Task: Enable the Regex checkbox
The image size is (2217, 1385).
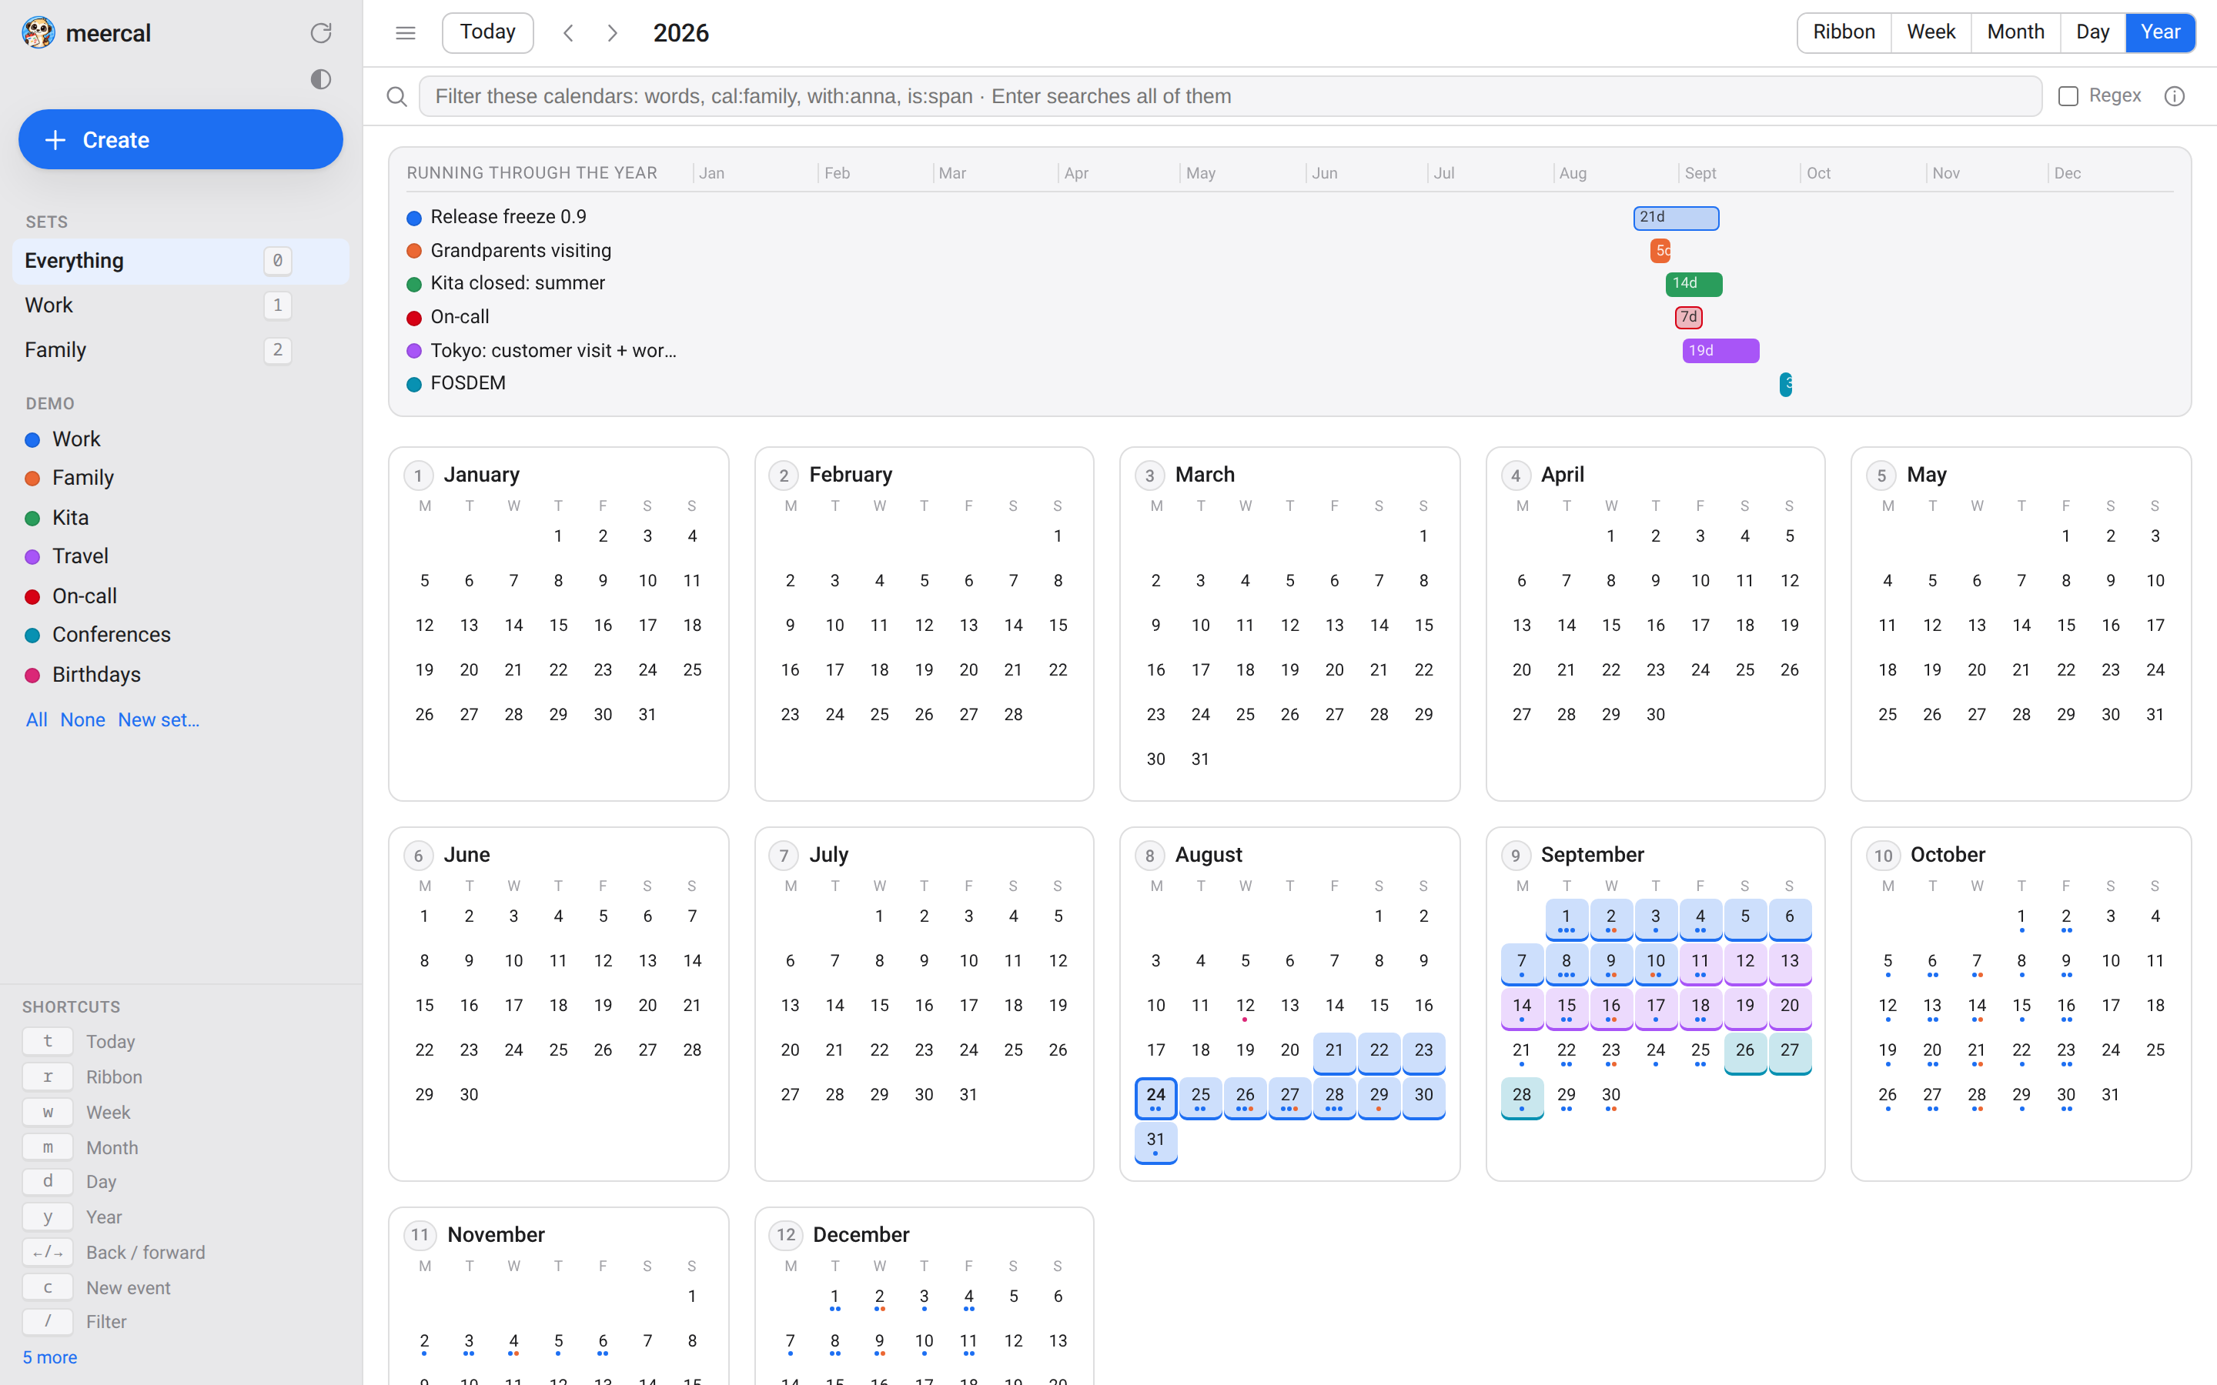Action: click(x=2068, y=96)
